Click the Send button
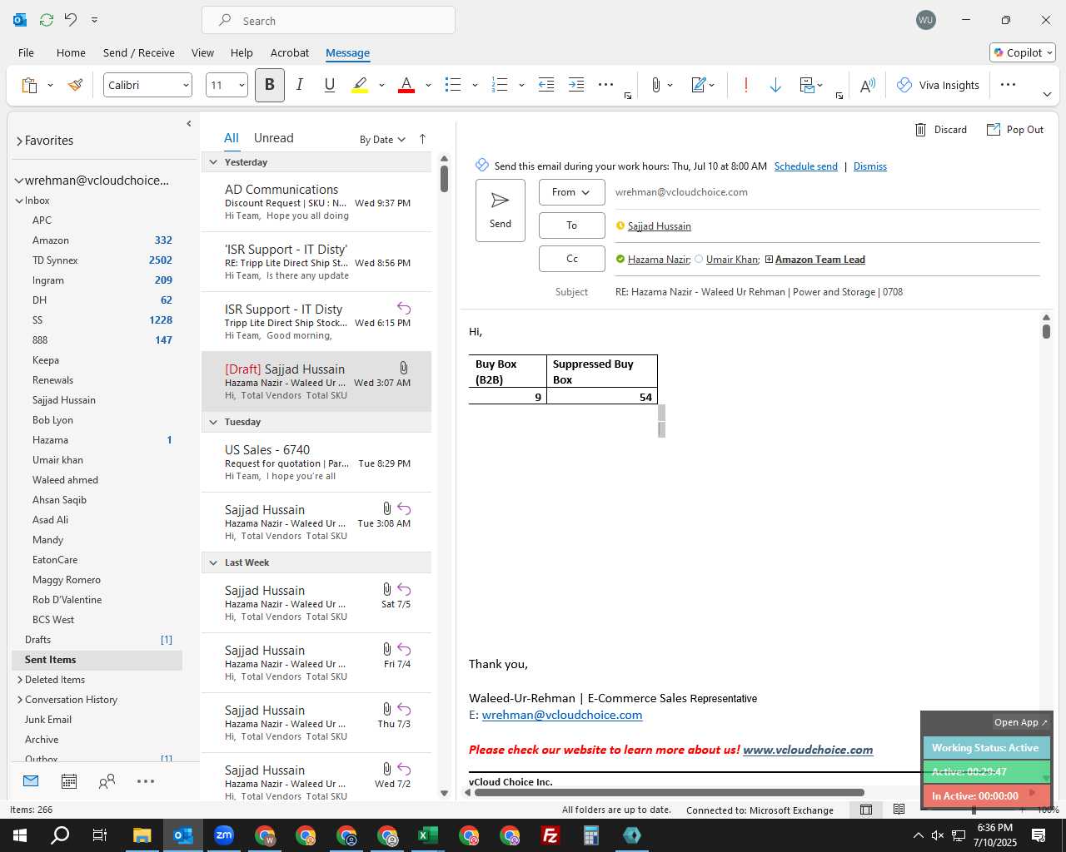 [x=501, y=211]
